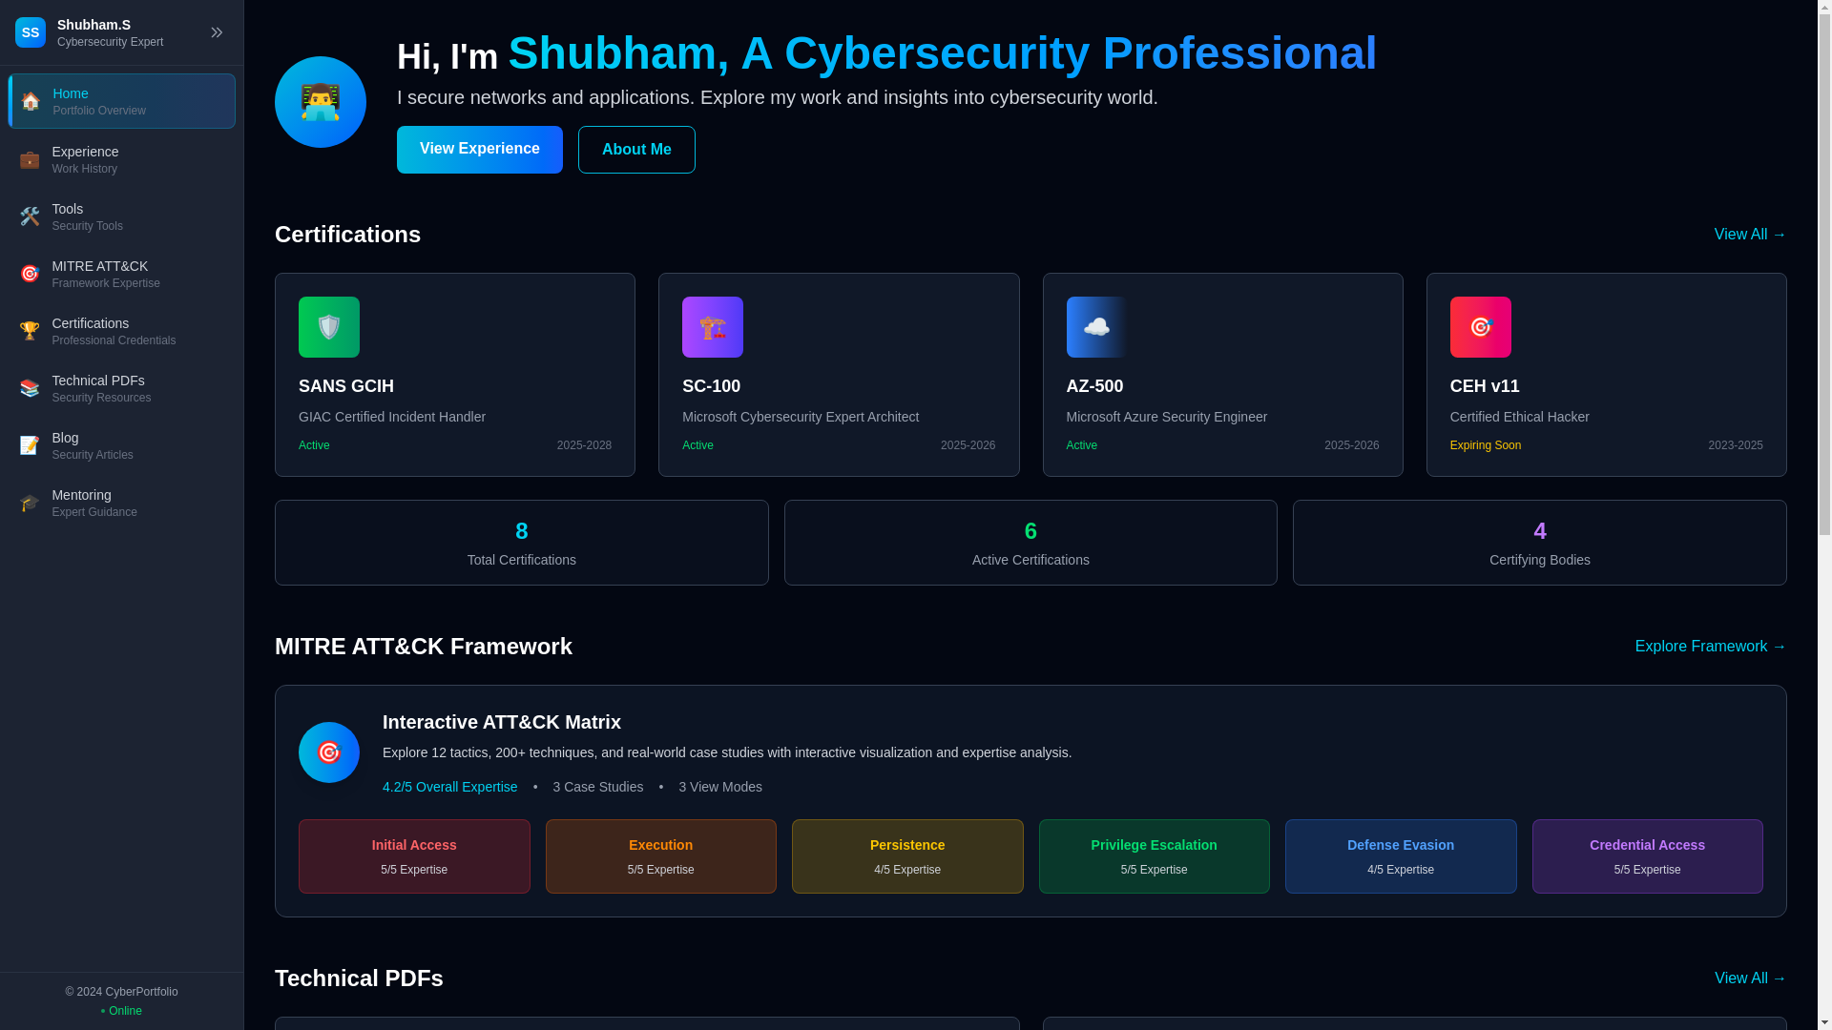Click the Tools hammer-wrench icon
1832x1030 pixels.
pos(30,216)
